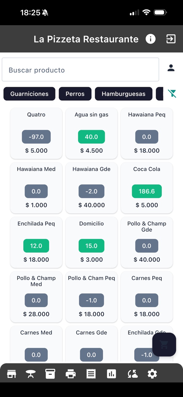The height and width of the screenshot is (397, 183).
Task: Open the tables icon in bottom bar
Action: click(x=31, y=374)
